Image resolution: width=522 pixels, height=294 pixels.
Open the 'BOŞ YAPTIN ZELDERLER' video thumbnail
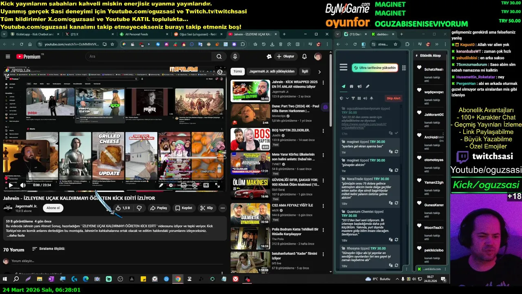tap(250, 139)
